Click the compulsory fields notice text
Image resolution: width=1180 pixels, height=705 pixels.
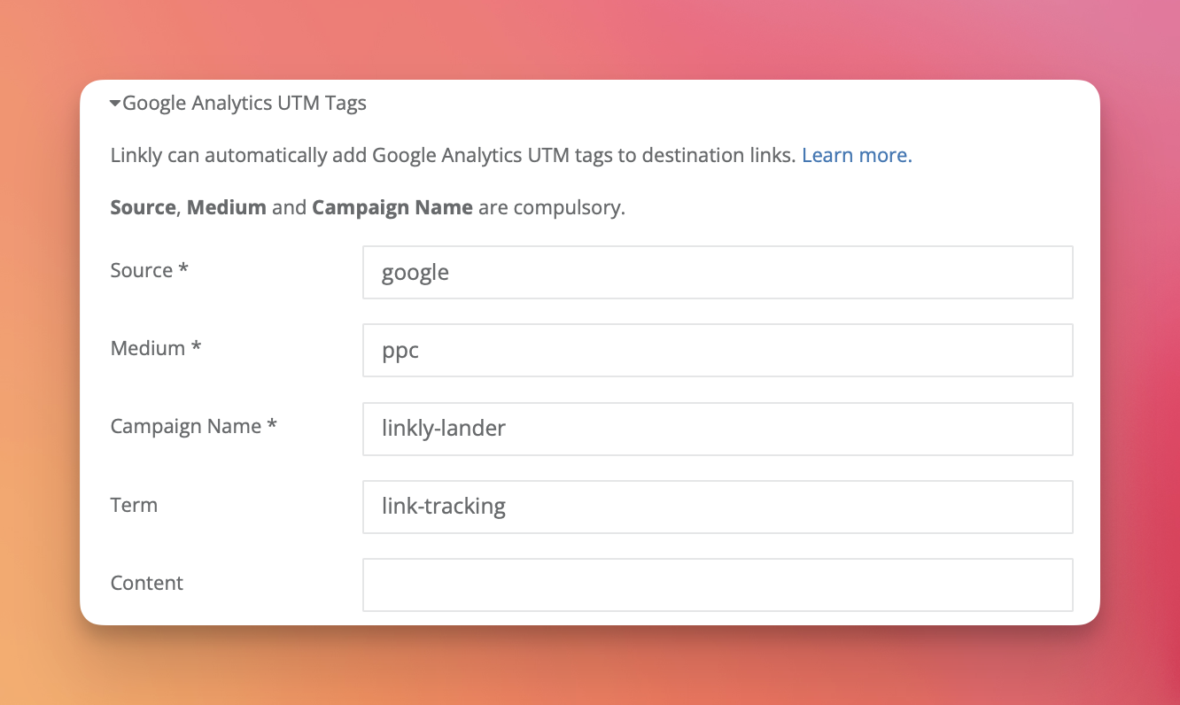point(367,206)
